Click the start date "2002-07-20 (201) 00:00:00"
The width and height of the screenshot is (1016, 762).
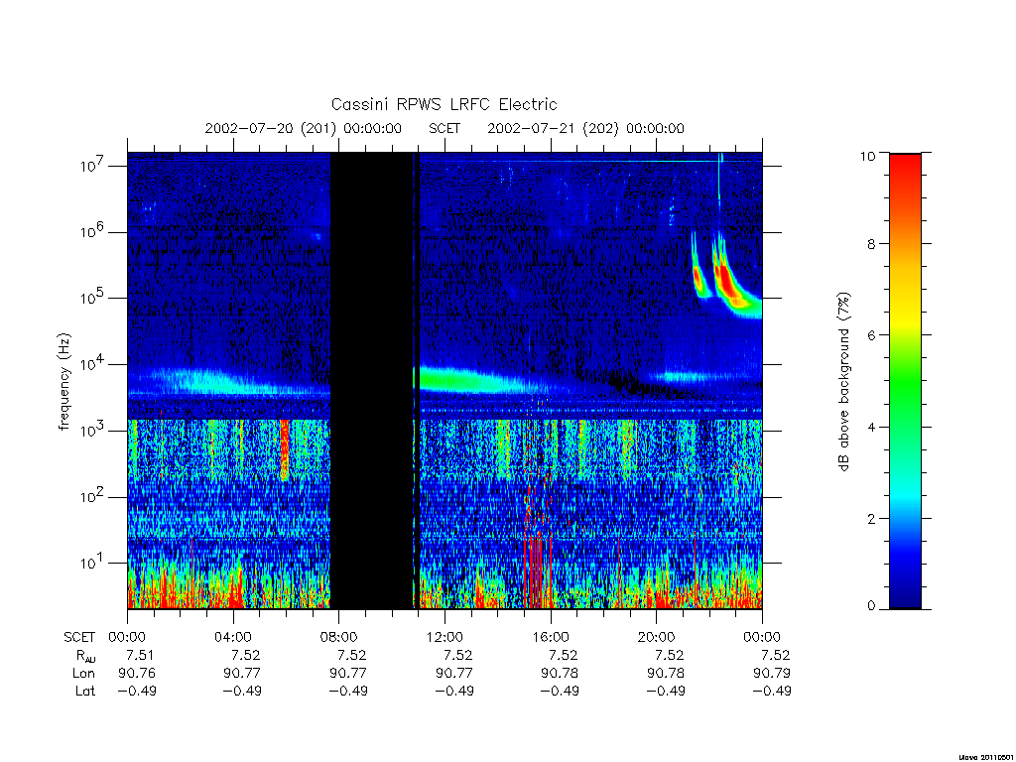(304, 128)
